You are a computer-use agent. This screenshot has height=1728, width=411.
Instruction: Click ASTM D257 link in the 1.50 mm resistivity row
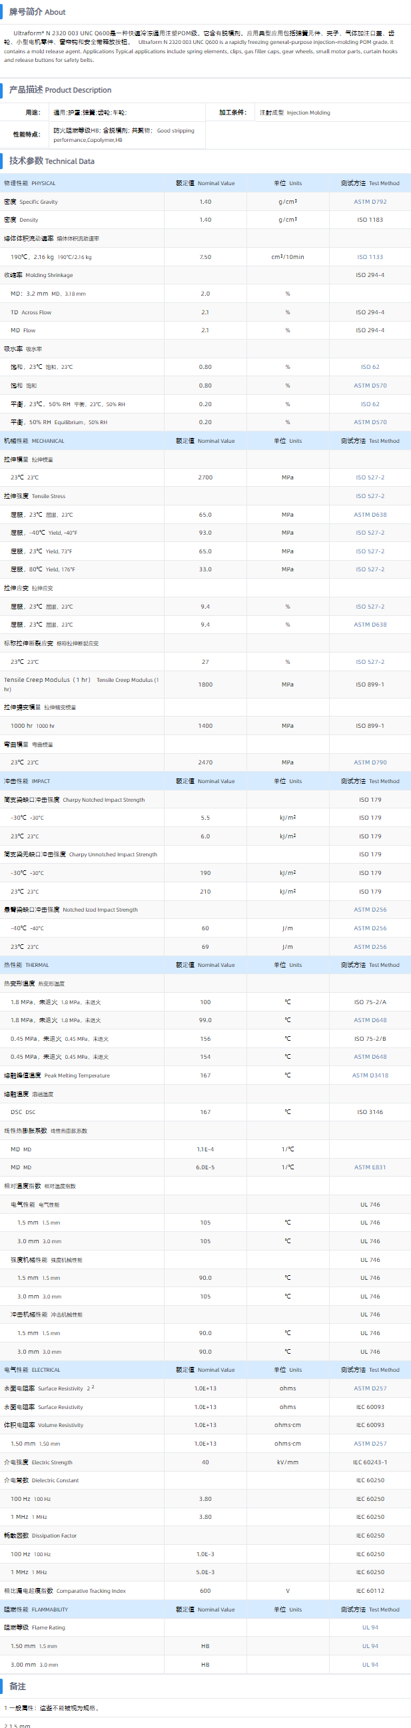click(x=370, y=1443)
